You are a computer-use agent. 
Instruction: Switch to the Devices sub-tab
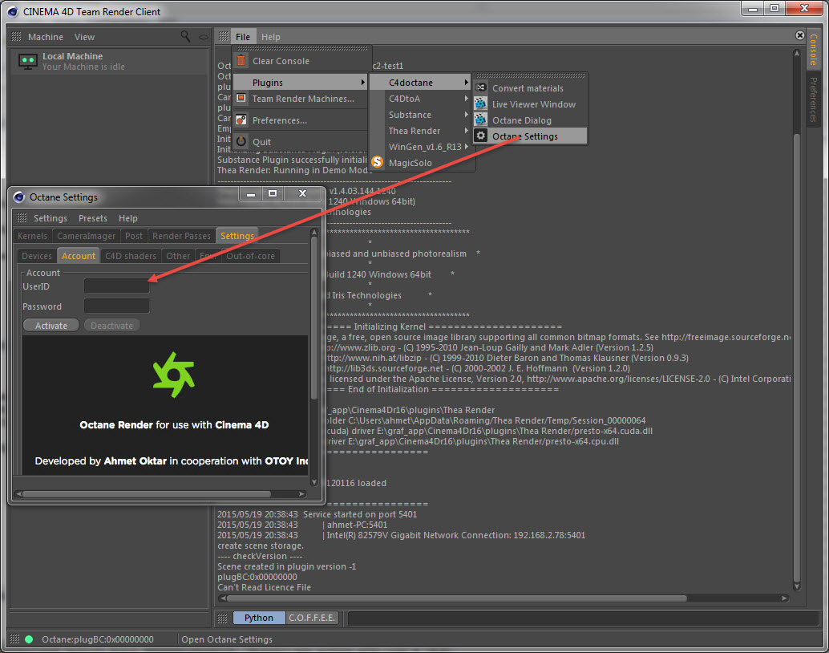click(x=37, y=256)
